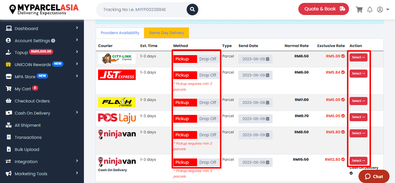The height and width of the screenshot is (183, 395).
Task: Expand the Account Settings sidebar chevron
Action: click(77, 40)
